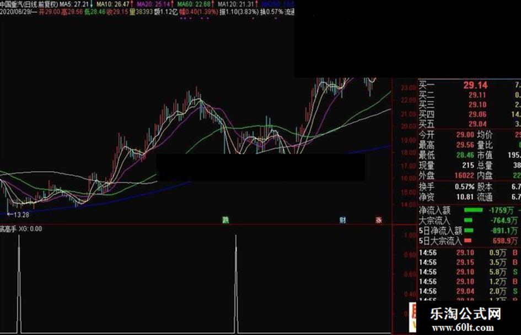This screenshot has height=335, width=521.
Task: Click the close price 收29.15 in the header
Action: [x=117, y=12]
